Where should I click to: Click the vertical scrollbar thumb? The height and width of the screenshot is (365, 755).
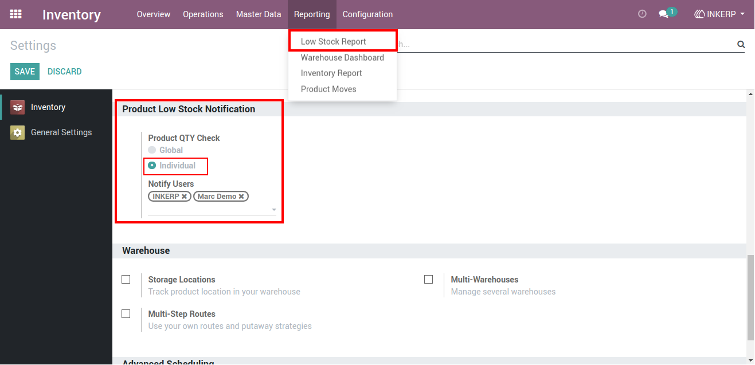tap(750, 298)
